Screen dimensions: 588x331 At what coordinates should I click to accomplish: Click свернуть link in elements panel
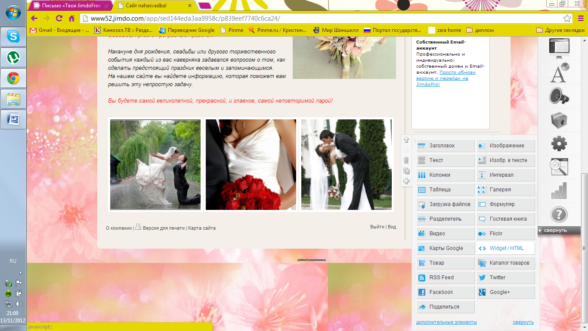523,322
